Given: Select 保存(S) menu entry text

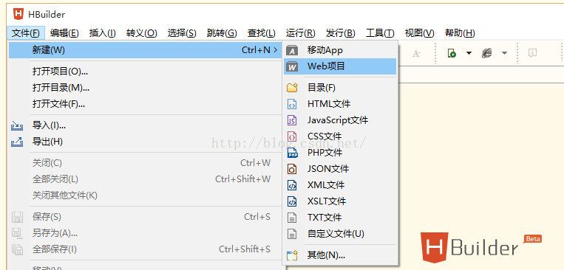Looking at the screenshot, I should pyautogui.click(x=47, y=217).
